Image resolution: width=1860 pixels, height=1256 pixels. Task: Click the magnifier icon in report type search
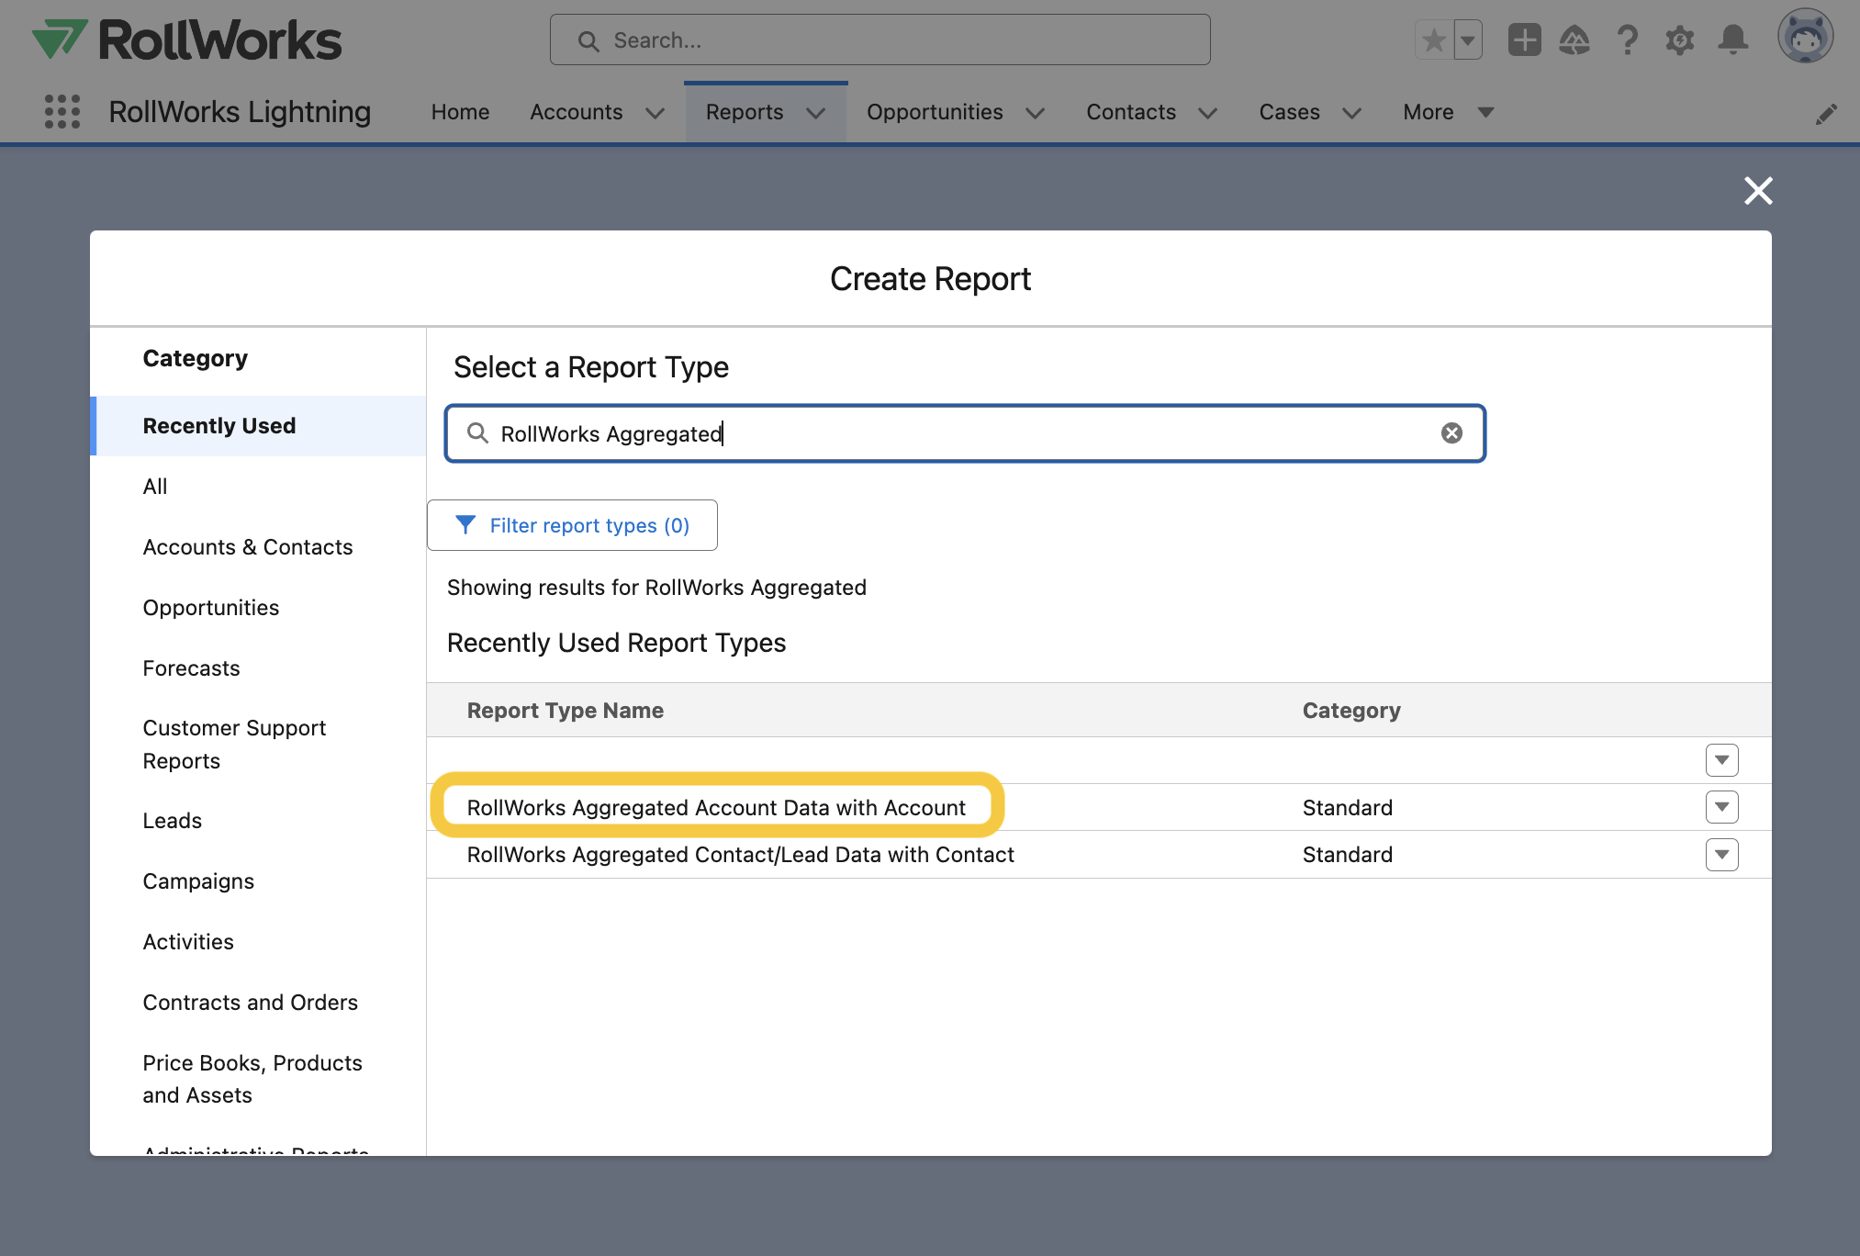pyautogui.click(x=477, y=433)
